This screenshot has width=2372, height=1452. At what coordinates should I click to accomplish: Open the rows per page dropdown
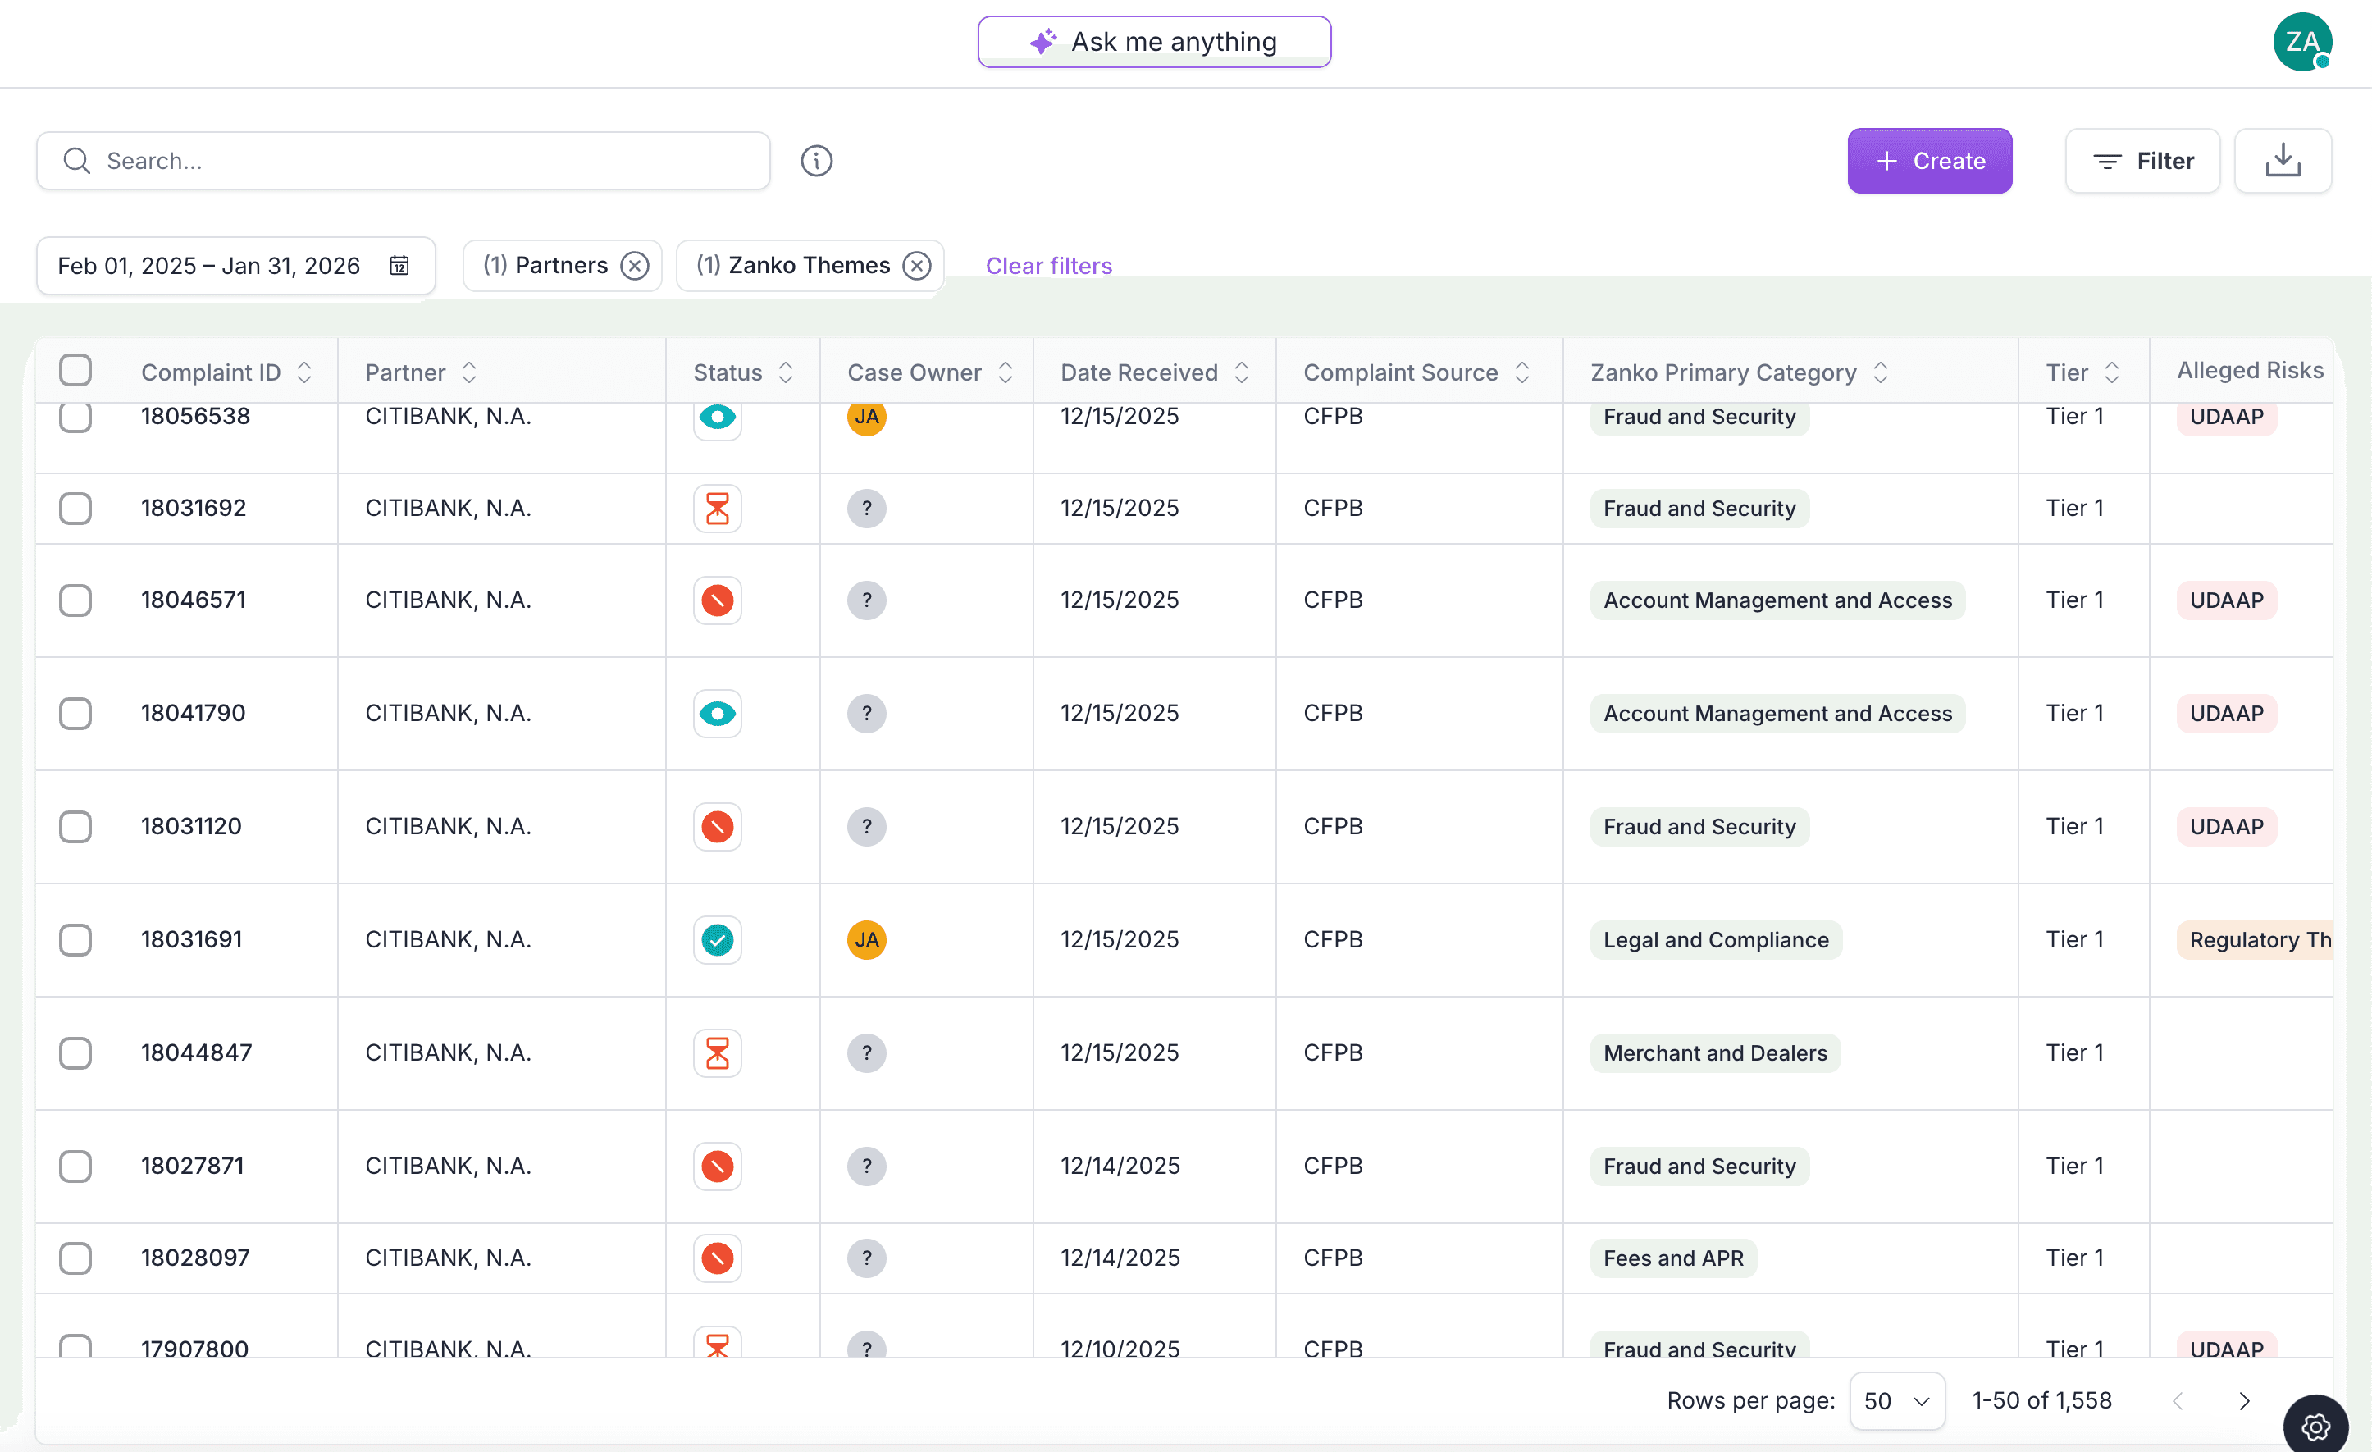tap(1895, 1401)
